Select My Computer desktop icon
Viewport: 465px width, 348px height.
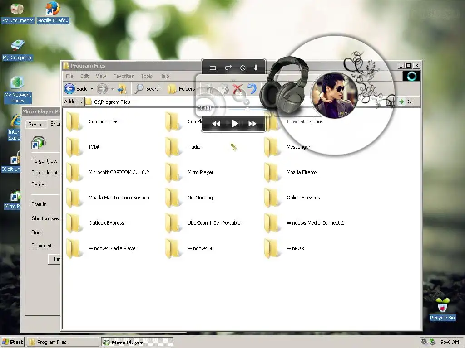(17, 50)
